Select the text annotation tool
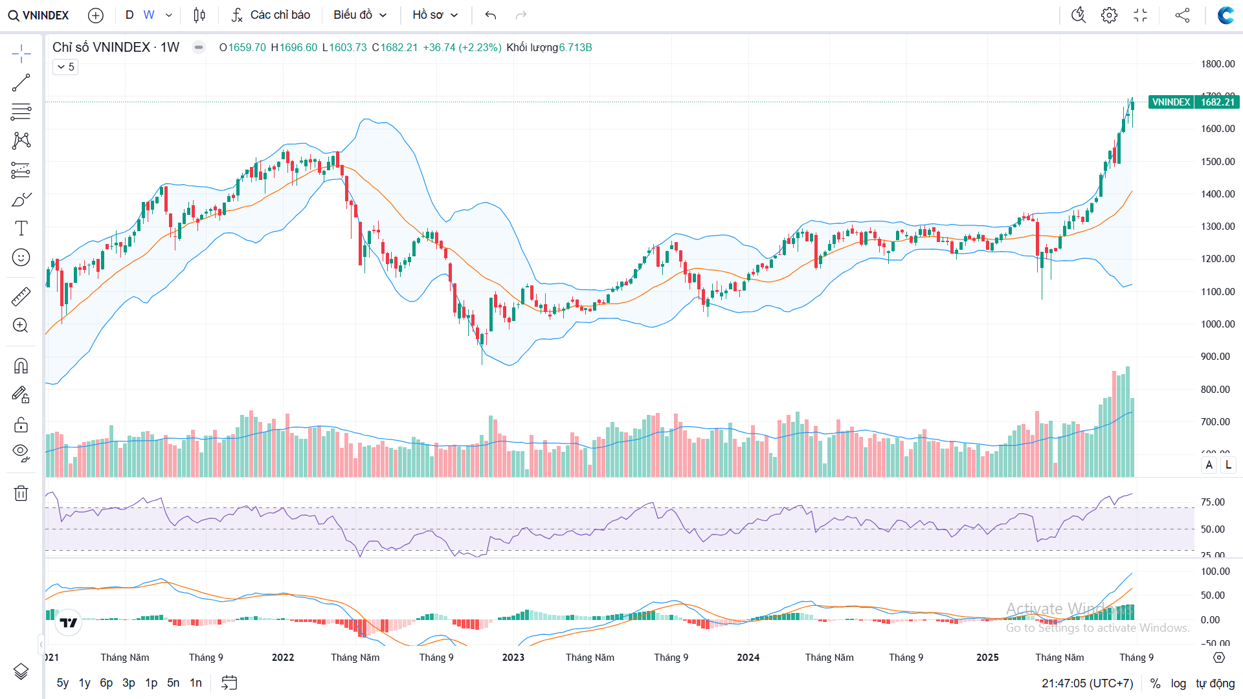 tap(21, 228)
